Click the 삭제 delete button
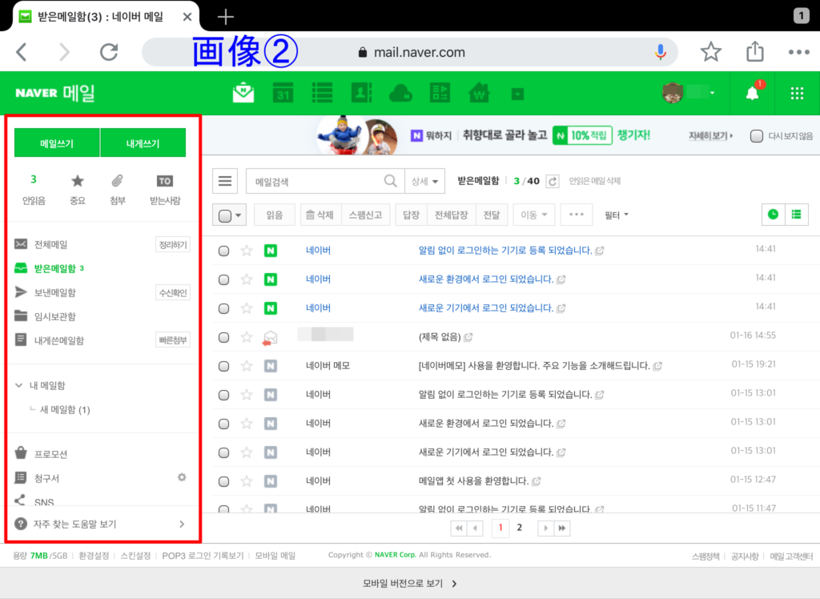This screenshot has width=820, height=599. pyautogui.click(x=320, y=215)
